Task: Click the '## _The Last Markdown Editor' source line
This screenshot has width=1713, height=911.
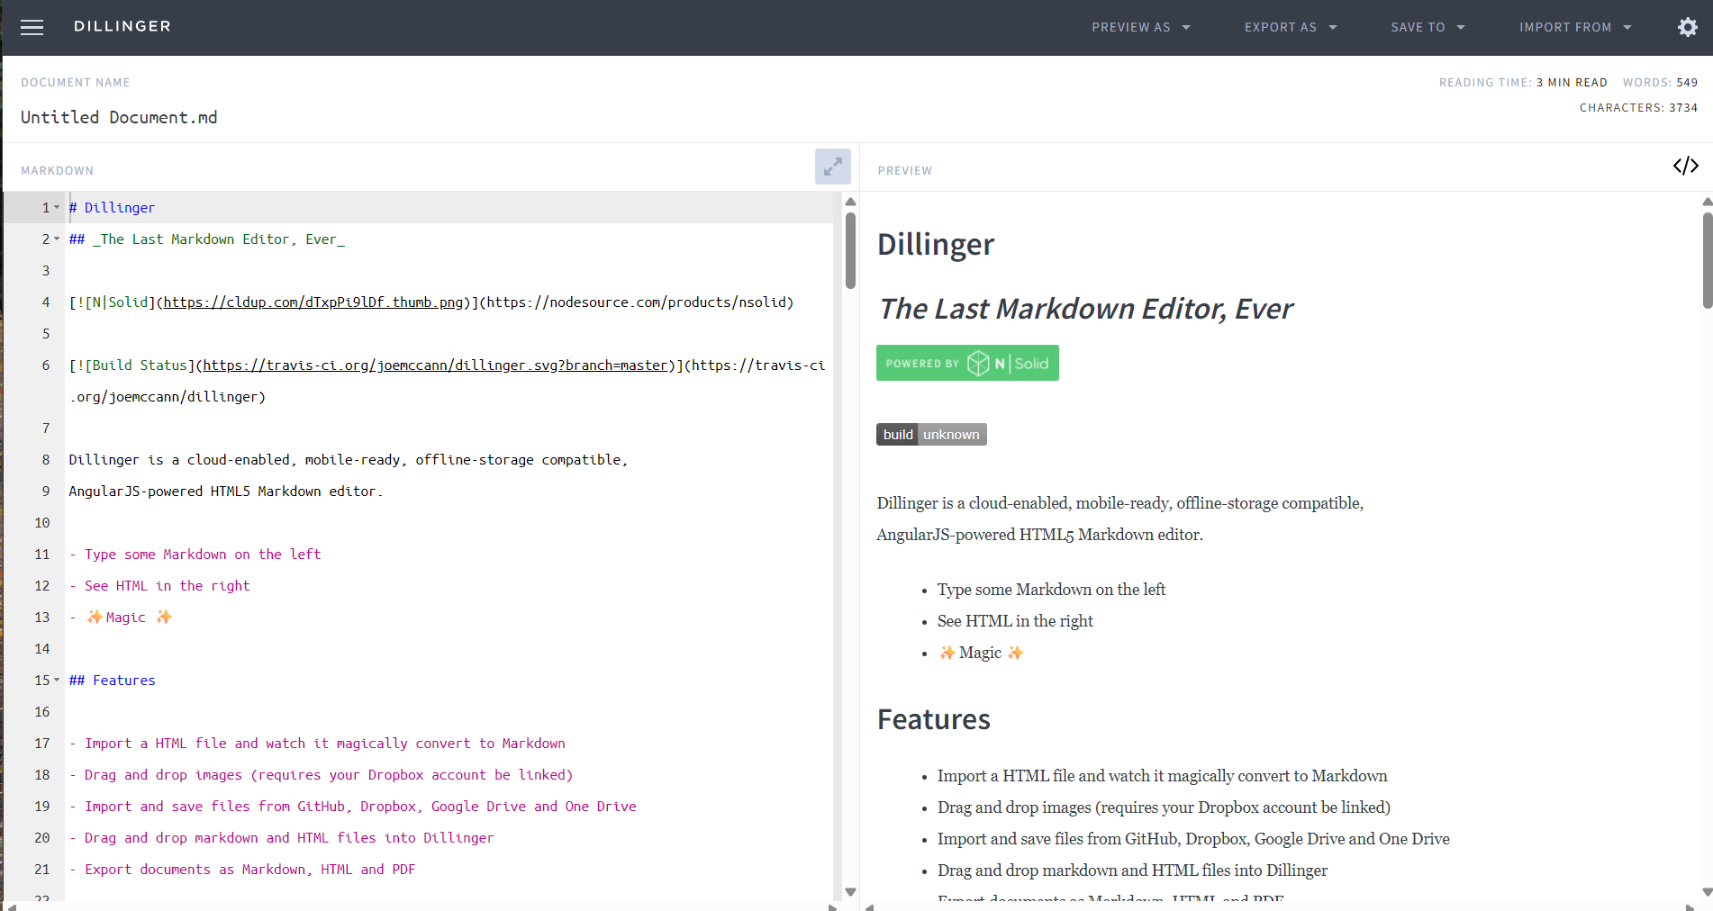Action: [x=207, y=239]
